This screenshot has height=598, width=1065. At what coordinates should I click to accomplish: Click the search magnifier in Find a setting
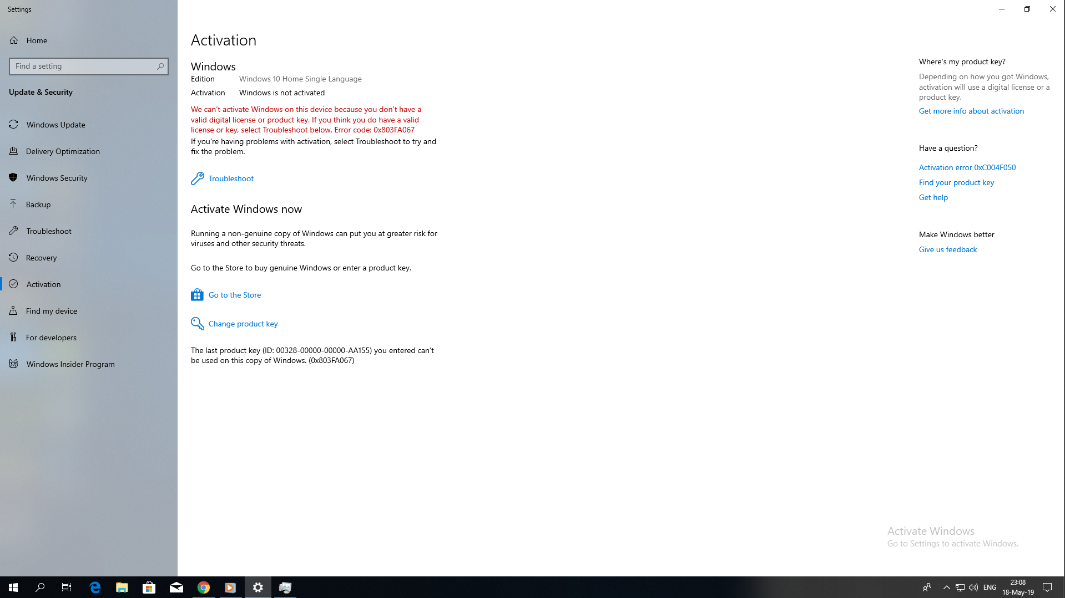coord(160,66)
